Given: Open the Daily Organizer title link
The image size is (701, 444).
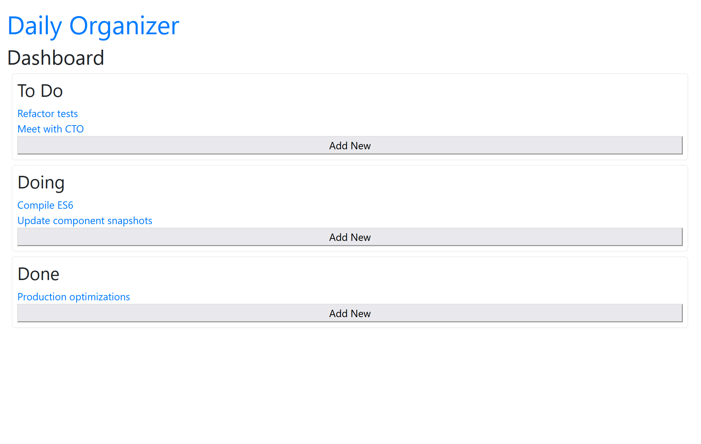Looking at the screenshot, I should coord(93,26).
